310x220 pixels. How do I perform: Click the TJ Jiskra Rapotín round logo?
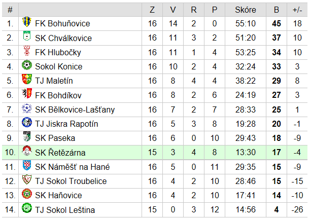click(x=27, y=122)
